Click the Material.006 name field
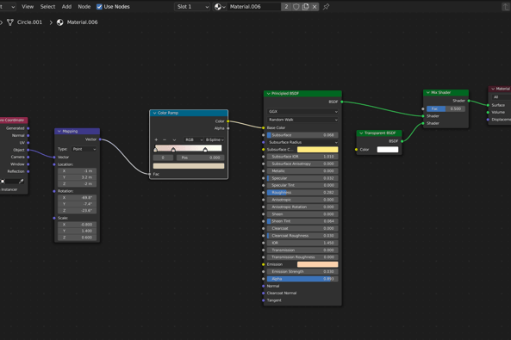This screenshot has width=511, height=340. pos(254,7)
